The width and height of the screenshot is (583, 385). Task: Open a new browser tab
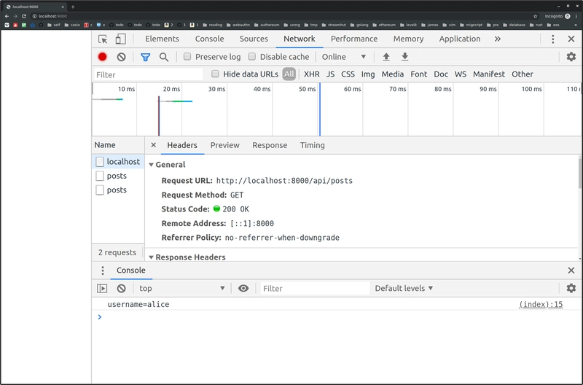point(72,7)
